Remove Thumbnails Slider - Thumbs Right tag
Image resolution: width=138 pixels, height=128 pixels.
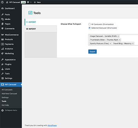point(120,40)
